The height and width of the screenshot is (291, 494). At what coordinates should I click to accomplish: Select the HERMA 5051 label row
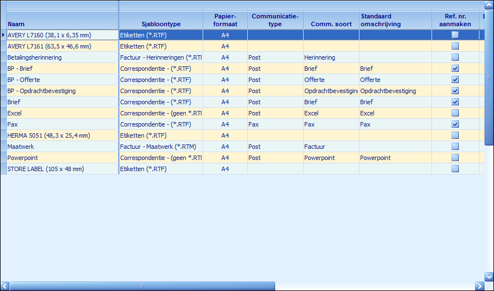click(x=61, y=135)
